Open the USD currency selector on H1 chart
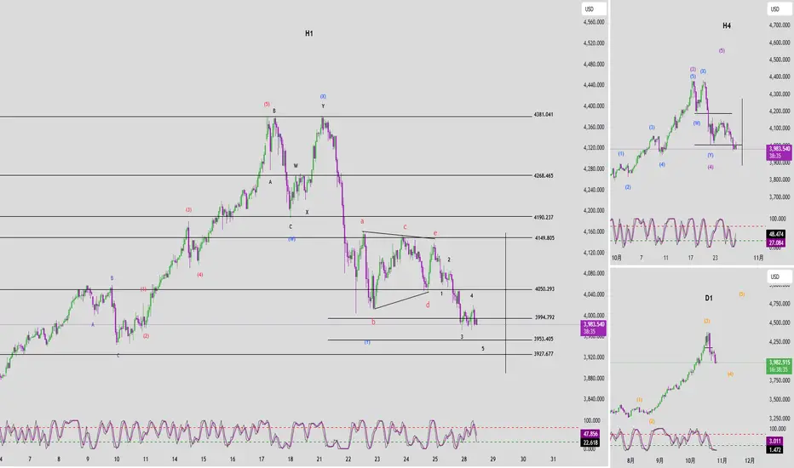Image resolution: width=794 pixels, height=468 pixels. tap(594, 9)
